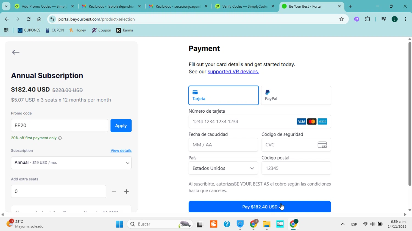
Task: Click Pay $182.40 USD button
Action: [260, 207]
